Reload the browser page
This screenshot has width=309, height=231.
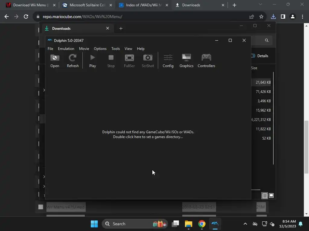26,17
